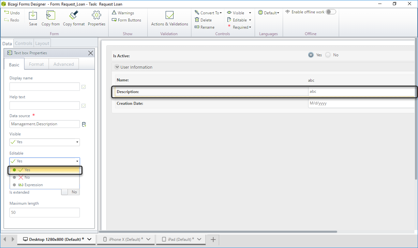The height and width of the screenshot is (248, 418).
Task: Click the data source binding icon
Action: click(x=84, y=124)
